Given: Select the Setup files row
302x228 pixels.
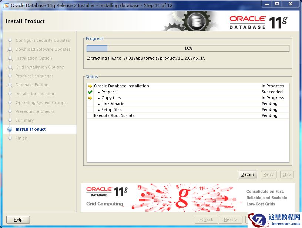Looking at the screenshot, I should [188, 110].
